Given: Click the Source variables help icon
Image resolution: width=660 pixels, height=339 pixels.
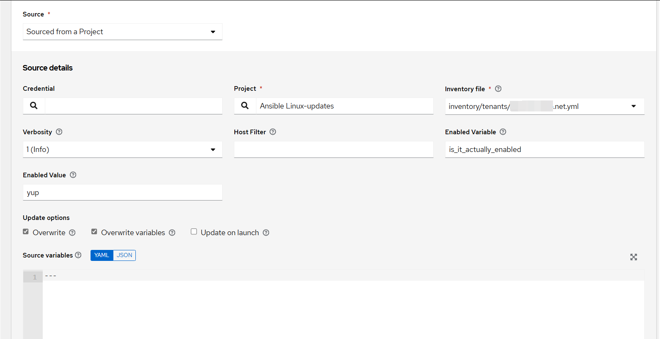Looking at the screenshot, I should tap(78, 255).
